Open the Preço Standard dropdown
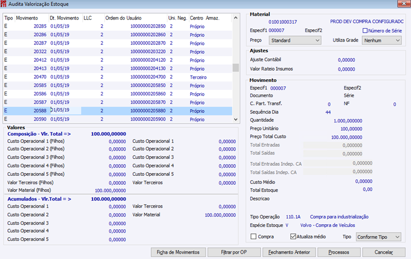Image resolution: width=411 pixels, height=259 pixels. pyautogui.click(x=295, y=40)
